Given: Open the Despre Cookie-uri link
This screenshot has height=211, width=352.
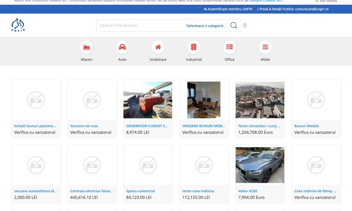Looking at the screenshot, I should click(266, 1).
